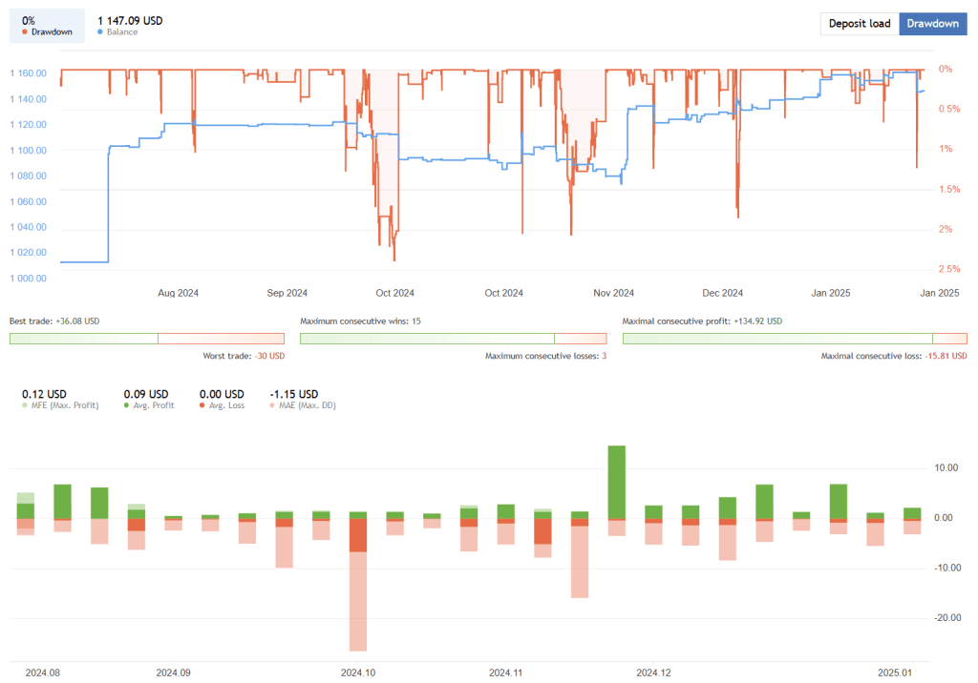This screenshot has width=978, height=683.
Task: Toggle the 0% Drawdown summary panel
Action: 46,23
